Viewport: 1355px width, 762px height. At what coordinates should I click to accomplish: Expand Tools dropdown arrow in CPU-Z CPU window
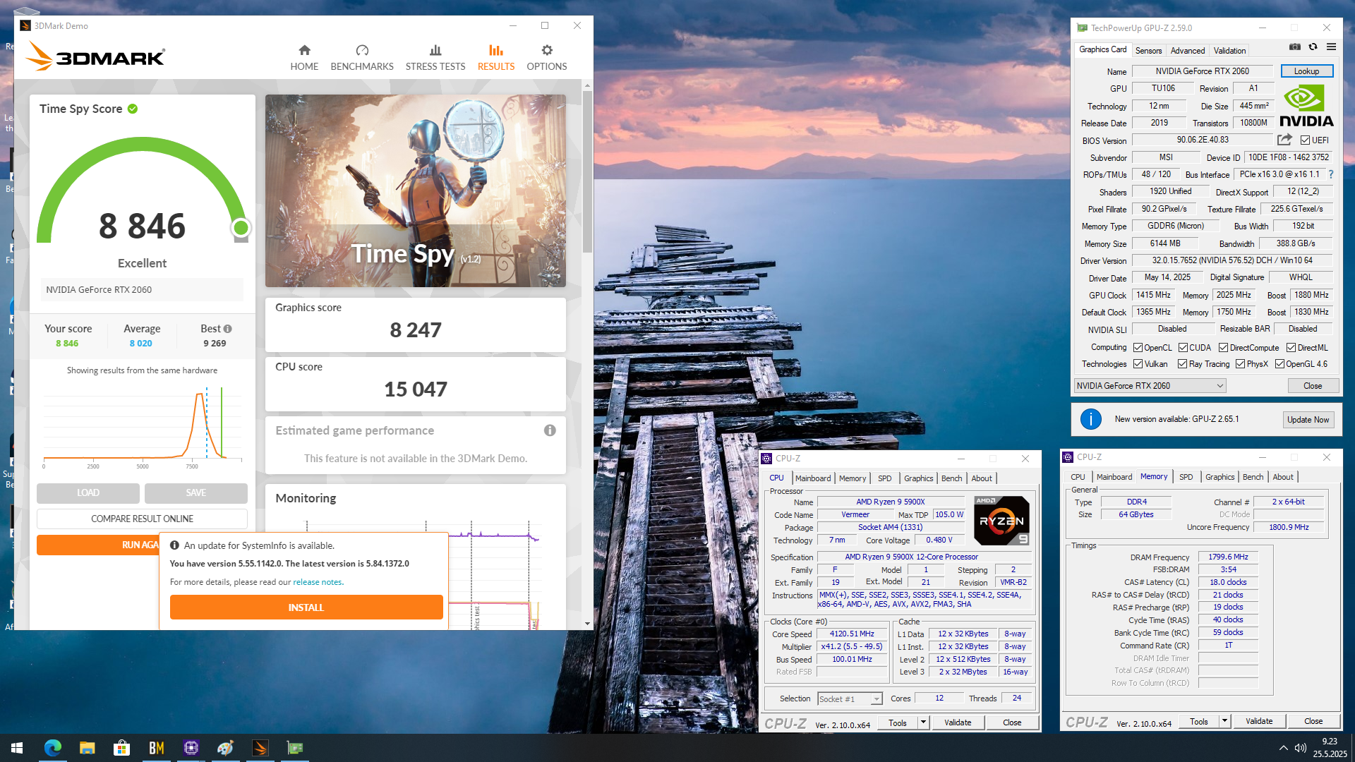tap(923, 722)
